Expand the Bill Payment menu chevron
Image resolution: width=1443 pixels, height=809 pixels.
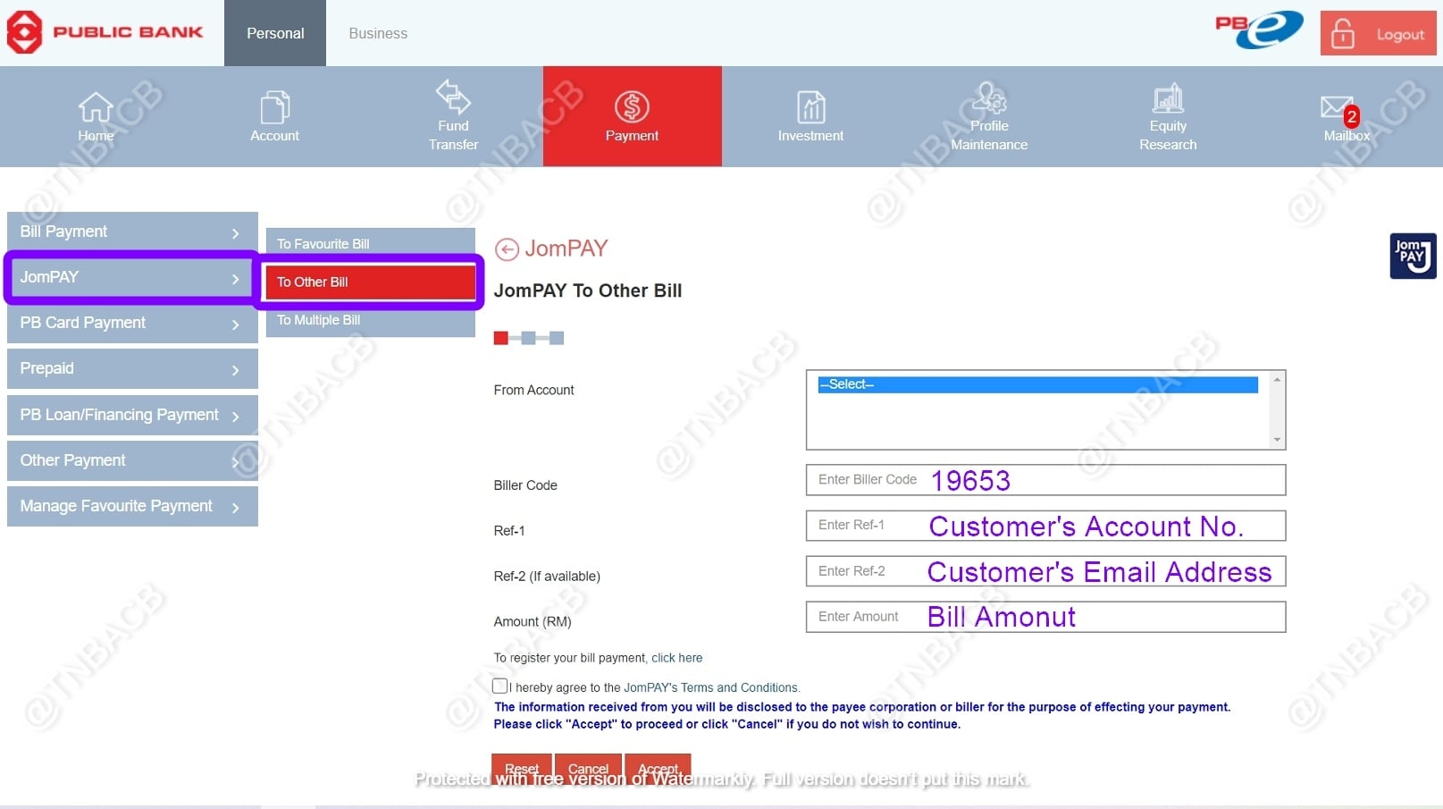click(236, 232)
